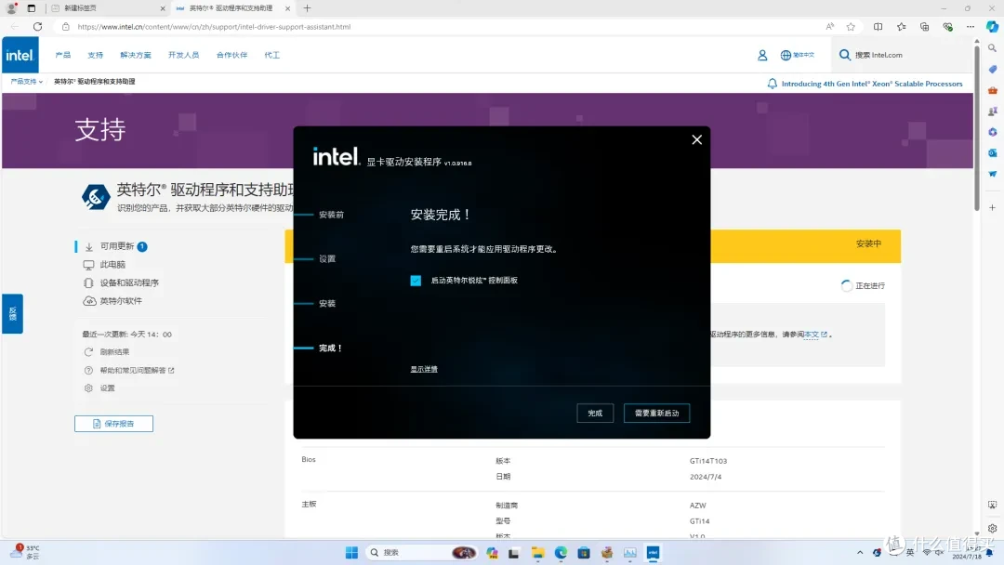Open the Edge sidebar settings gear icon
Viewport: 1004px width, 565px height.
(992, 528)
